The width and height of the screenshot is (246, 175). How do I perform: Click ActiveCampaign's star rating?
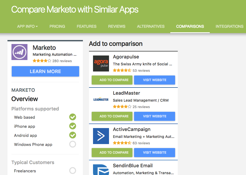pyautogui.click(x=122, y=143)
